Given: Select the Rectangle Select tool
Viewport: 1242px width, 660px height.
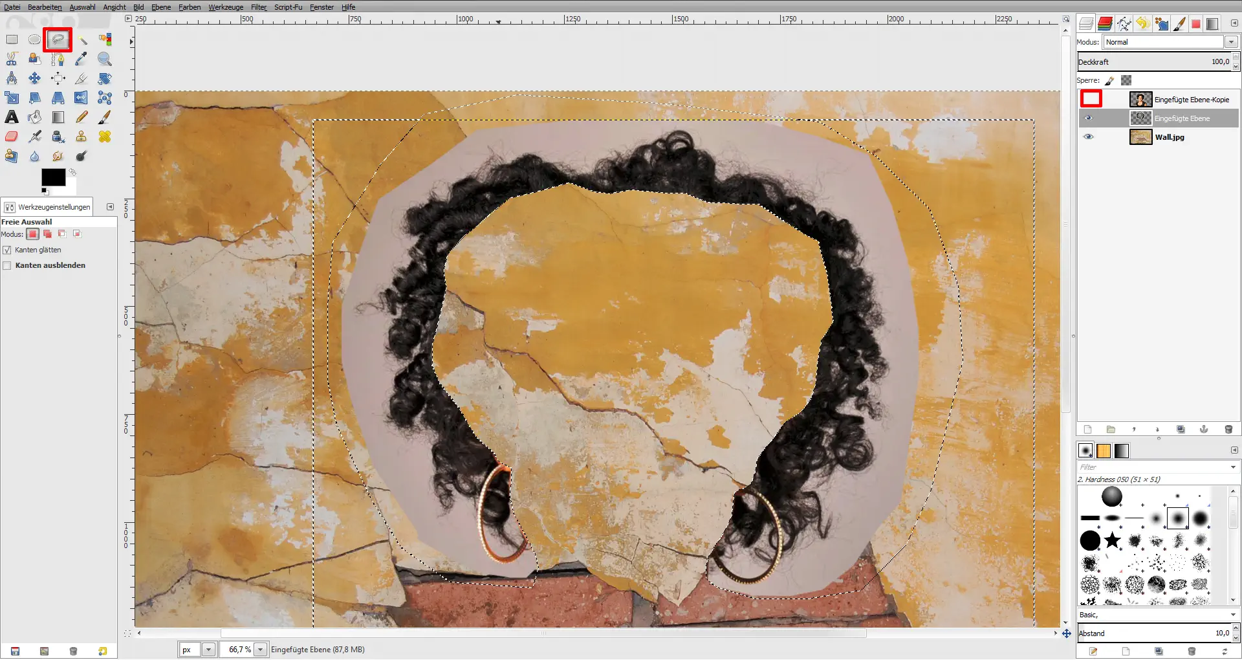Looking at the screenshot, I should click(x=12, y=39).
